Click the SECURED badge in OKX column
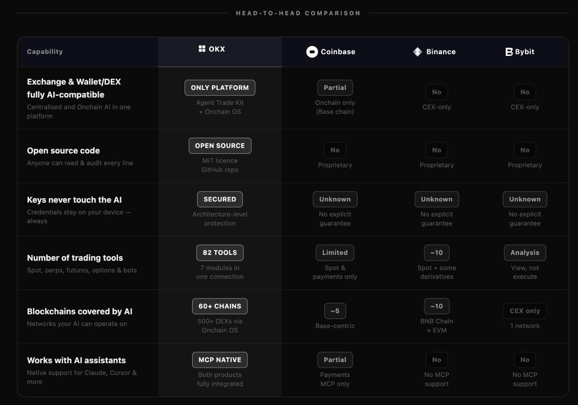578x405 pixels. [220, 199]
